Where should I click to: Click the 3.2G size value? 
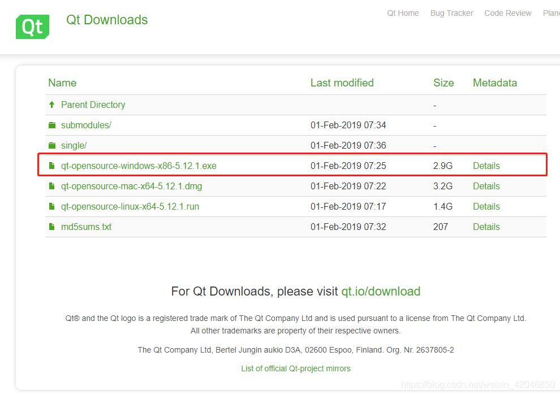[x=443, y=186]
